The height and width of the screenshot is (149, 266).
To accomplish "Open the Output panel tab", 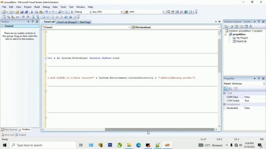I will [20, 135].
